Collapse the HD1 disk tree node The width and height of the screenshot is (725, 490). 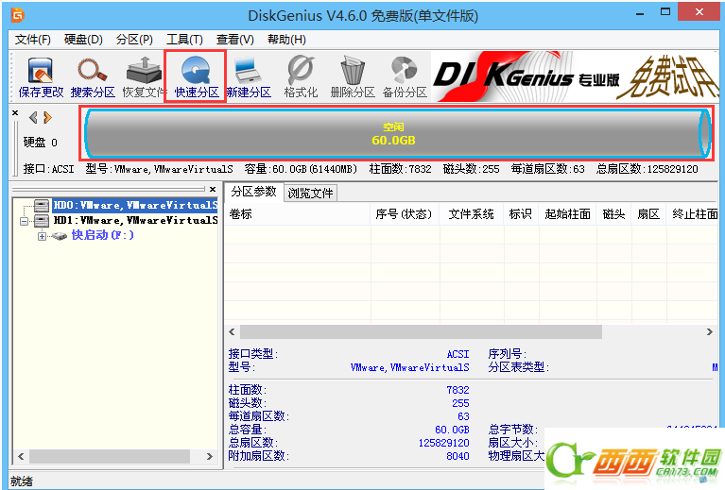(24, 221)
